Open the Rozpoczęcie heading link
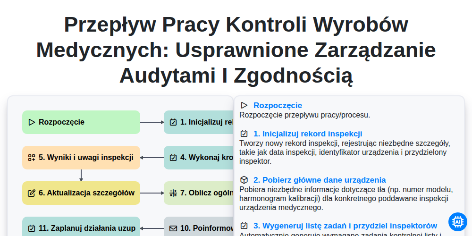This screenshot has width=472, height=236. click(x=278, y=105)
